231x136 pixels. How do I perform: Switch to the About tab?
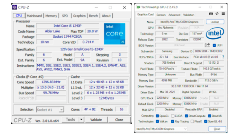106,16
